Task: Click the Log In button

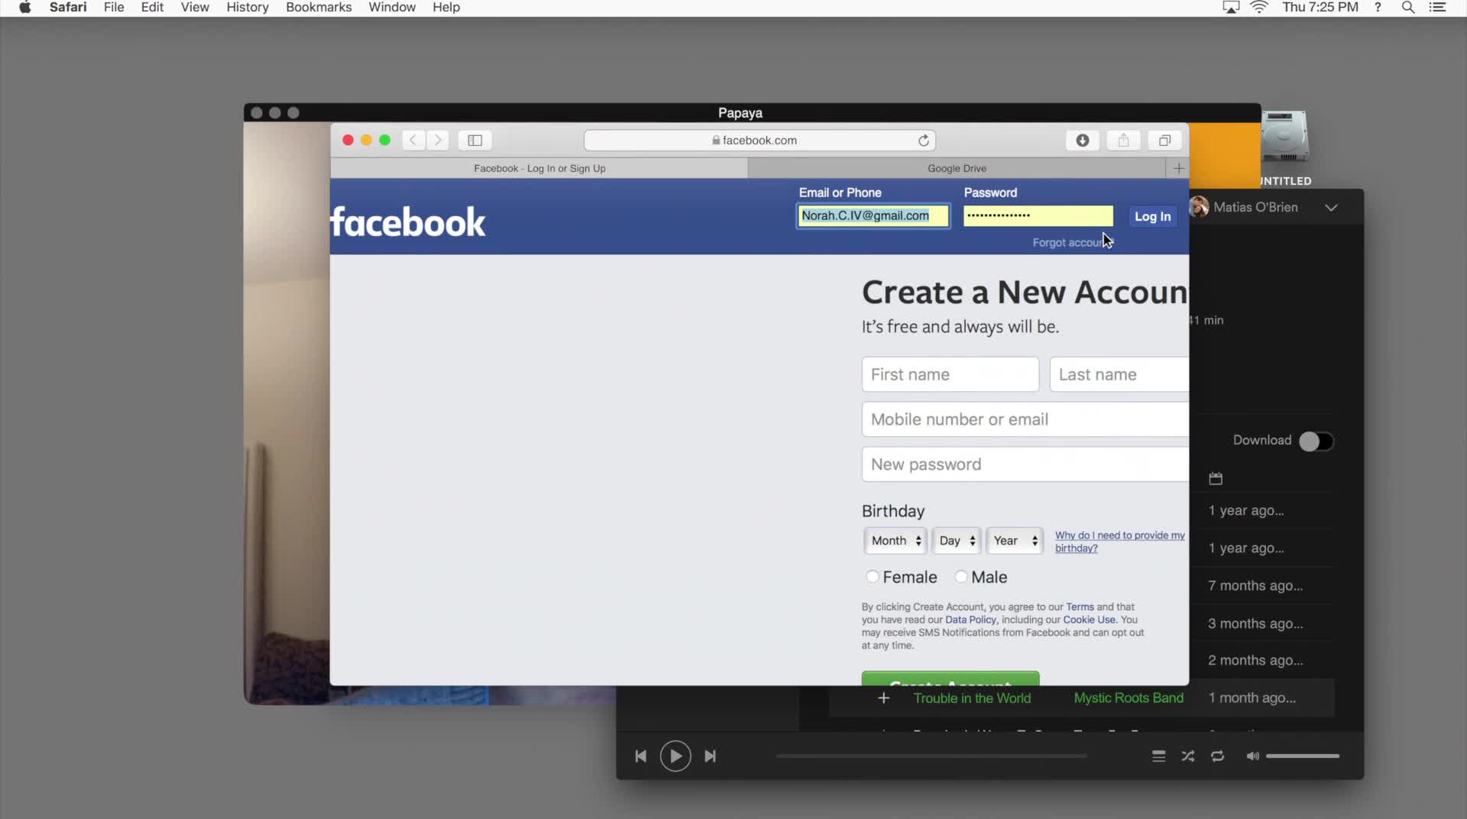Action: click(x=1152, y=216)
